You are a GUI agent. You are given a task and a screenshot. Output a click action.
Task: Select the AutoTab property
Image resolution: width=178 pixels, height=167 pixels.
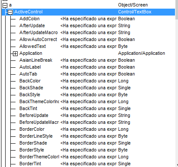click(x=28, y=74)
